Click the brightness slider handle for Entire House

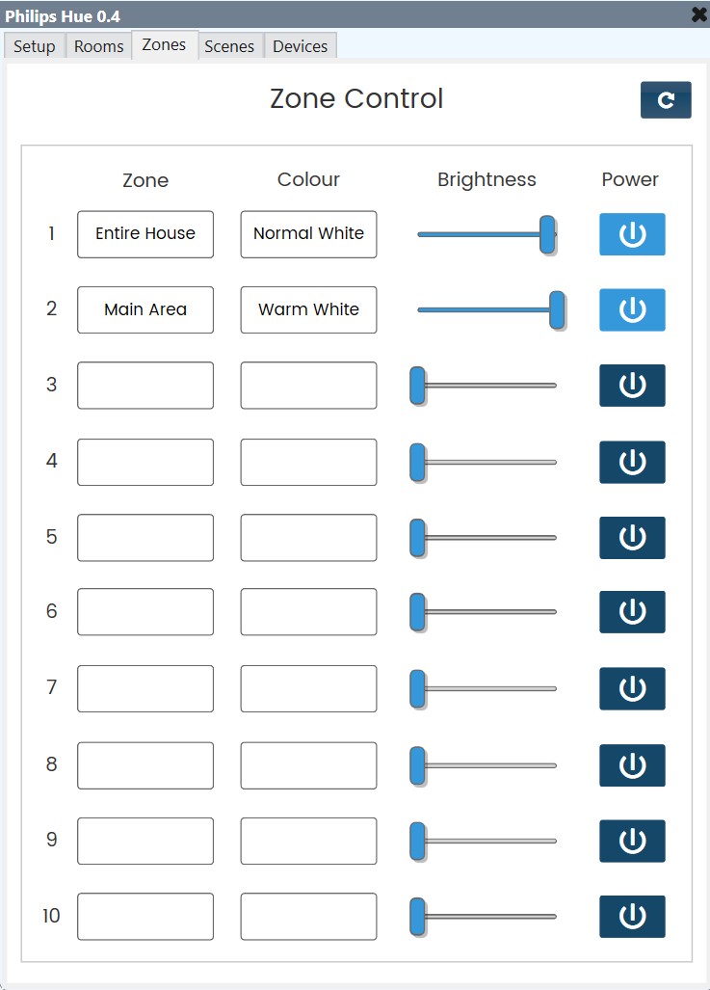pos(547,233)
